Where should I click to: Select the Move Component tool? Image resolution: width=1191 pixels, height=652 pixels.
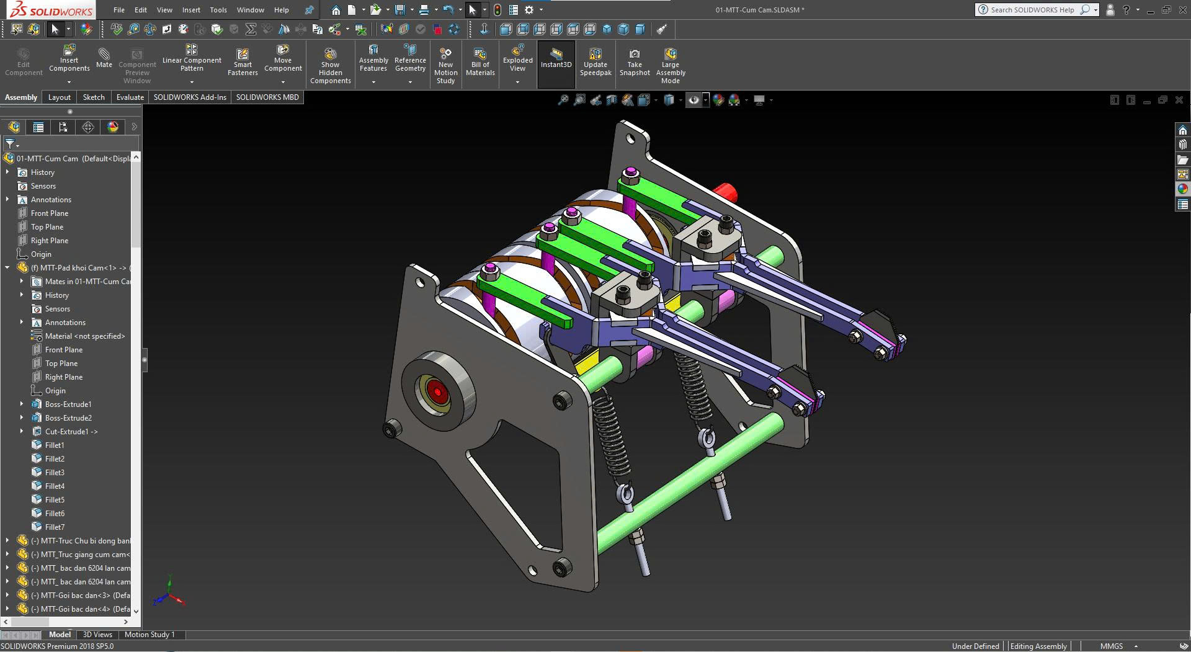(283, 58)
